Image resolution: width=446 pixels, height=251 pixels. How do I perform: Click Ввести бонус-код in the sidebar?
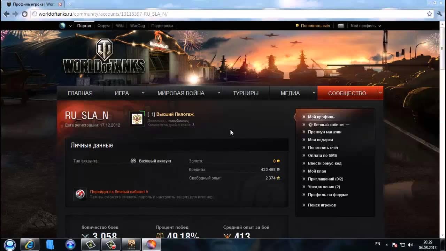point(324,163)
